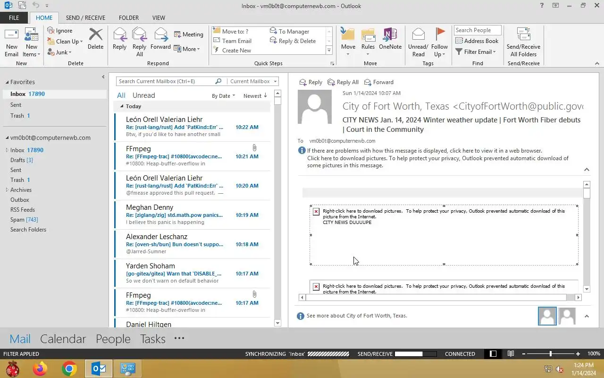Go to People

(113, 339)
